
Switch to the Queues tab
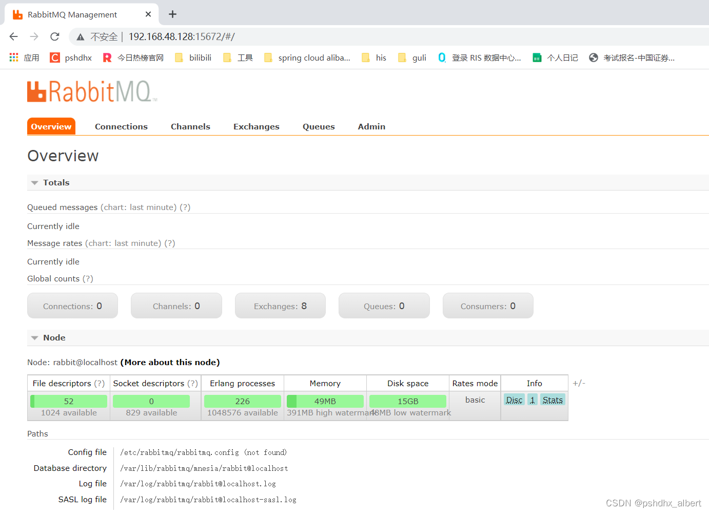(x=319, y=126)
